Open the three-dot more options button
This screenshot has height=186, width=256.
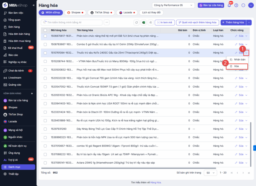point(106,22)
